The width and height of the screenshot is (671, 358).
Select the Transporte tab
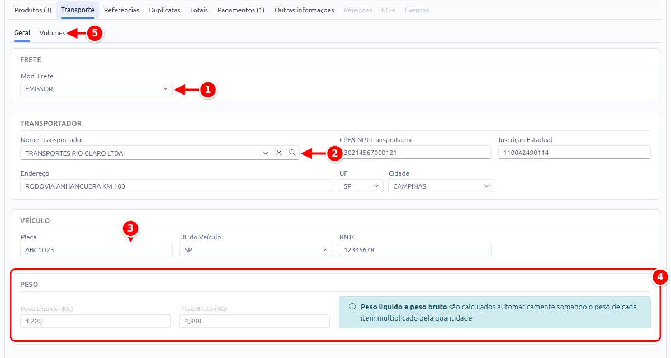[x=77, y=10]
